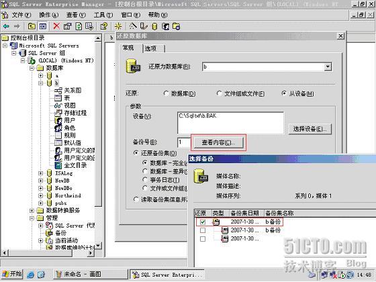Open the Properties toolbar icon
Screen dimensions: 376x282
pos(67,26)
